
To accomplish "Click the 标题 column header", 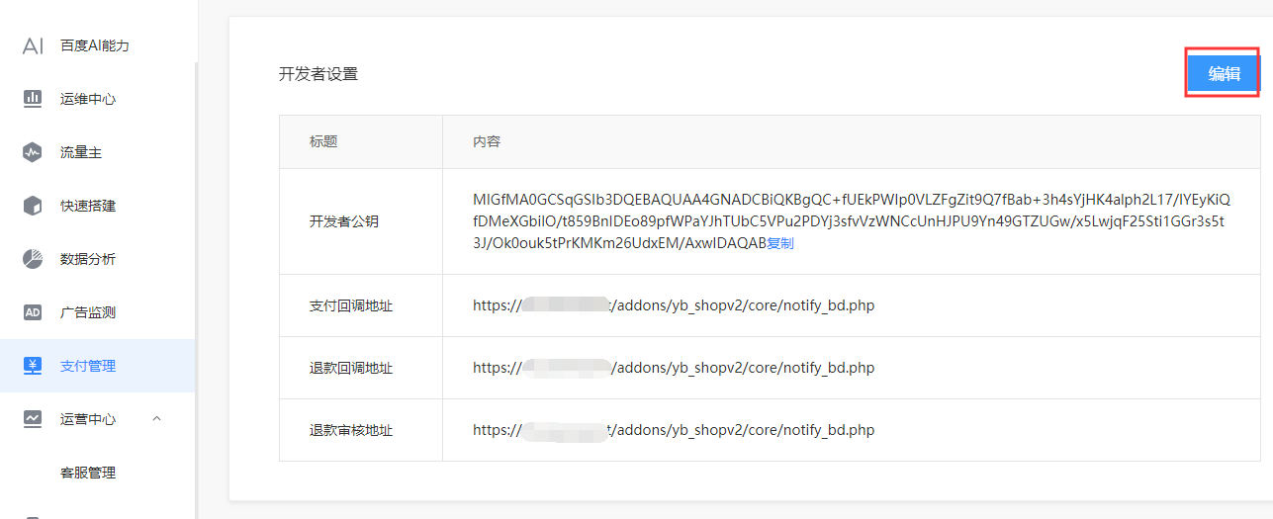I will pyautogui.click(x=323, y=141).
